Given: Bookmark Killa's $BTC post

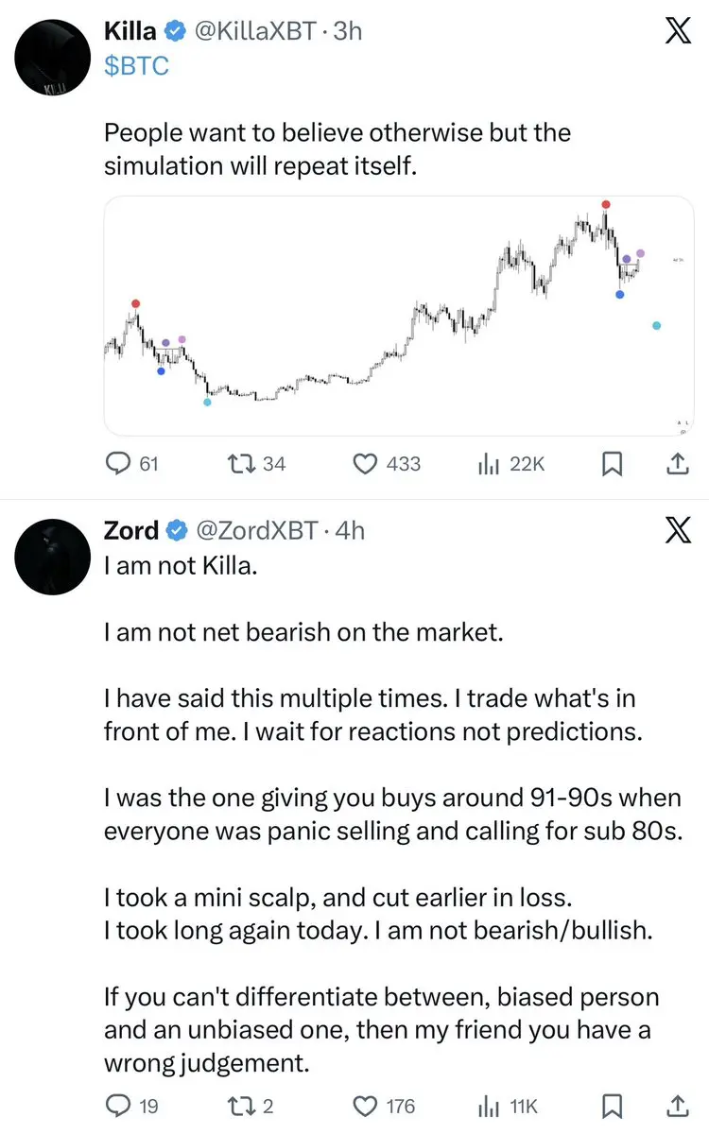Looking at the screenshot, I should [612, 463].
